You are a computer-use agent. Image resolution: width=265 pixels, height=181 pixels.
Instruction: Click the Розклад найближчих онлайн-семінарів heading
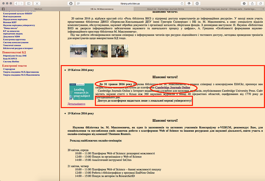[x=96, y=141]
